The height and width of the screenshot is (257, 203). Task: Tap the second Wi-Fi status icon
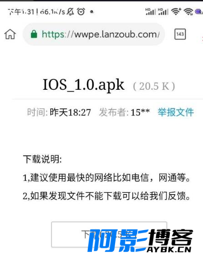[188, 12]
